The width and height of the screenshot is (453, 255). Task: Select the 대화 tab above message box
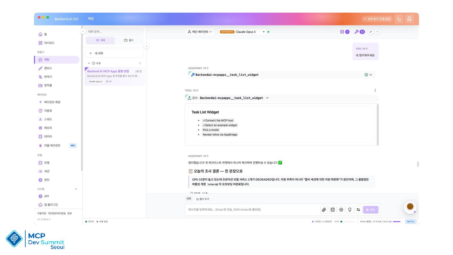189,199
